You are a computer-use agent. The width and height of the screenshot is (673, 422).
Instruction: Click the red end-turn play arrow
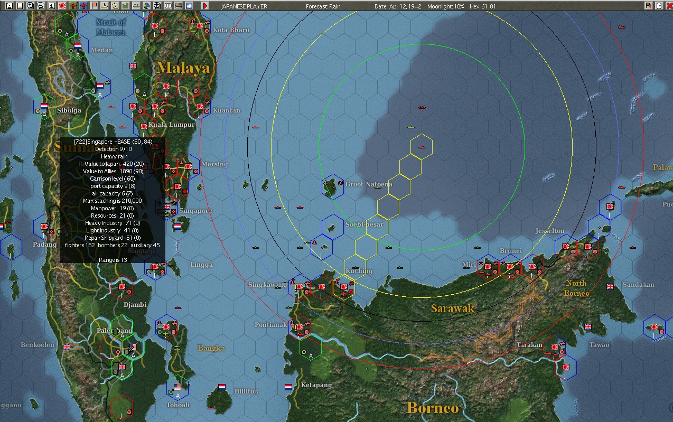(205, 6)
